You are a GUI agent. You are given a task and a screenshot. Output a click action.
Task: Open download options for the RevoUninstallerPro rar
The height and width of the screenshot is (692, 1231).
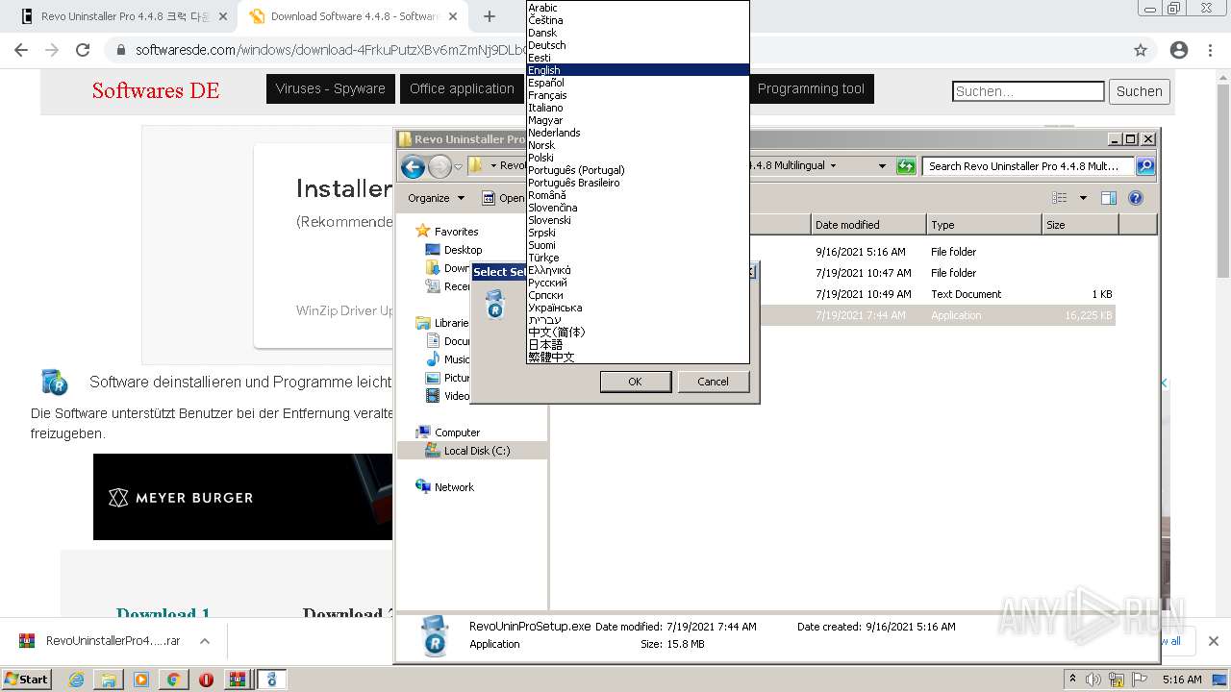click(x=205, y=641)
